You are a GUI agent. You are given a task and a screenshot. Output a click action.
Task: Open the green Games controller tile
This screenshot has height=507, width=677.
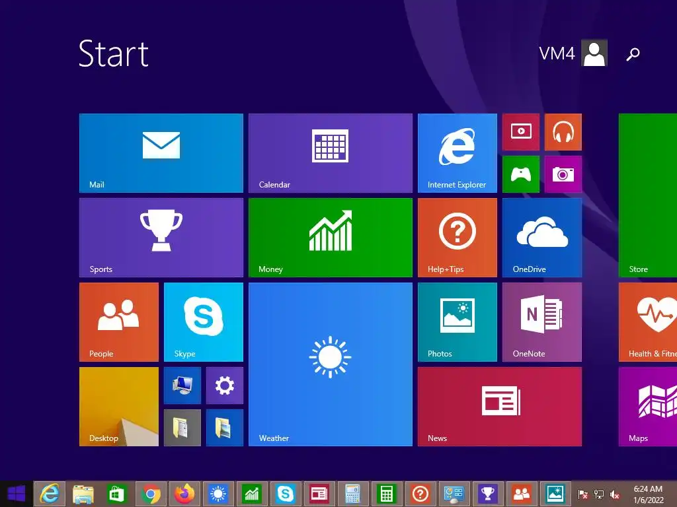click(x=521, y=174)
